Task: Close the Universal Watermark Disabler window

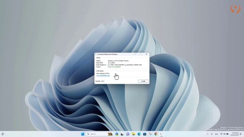Action: click(146, 54)
